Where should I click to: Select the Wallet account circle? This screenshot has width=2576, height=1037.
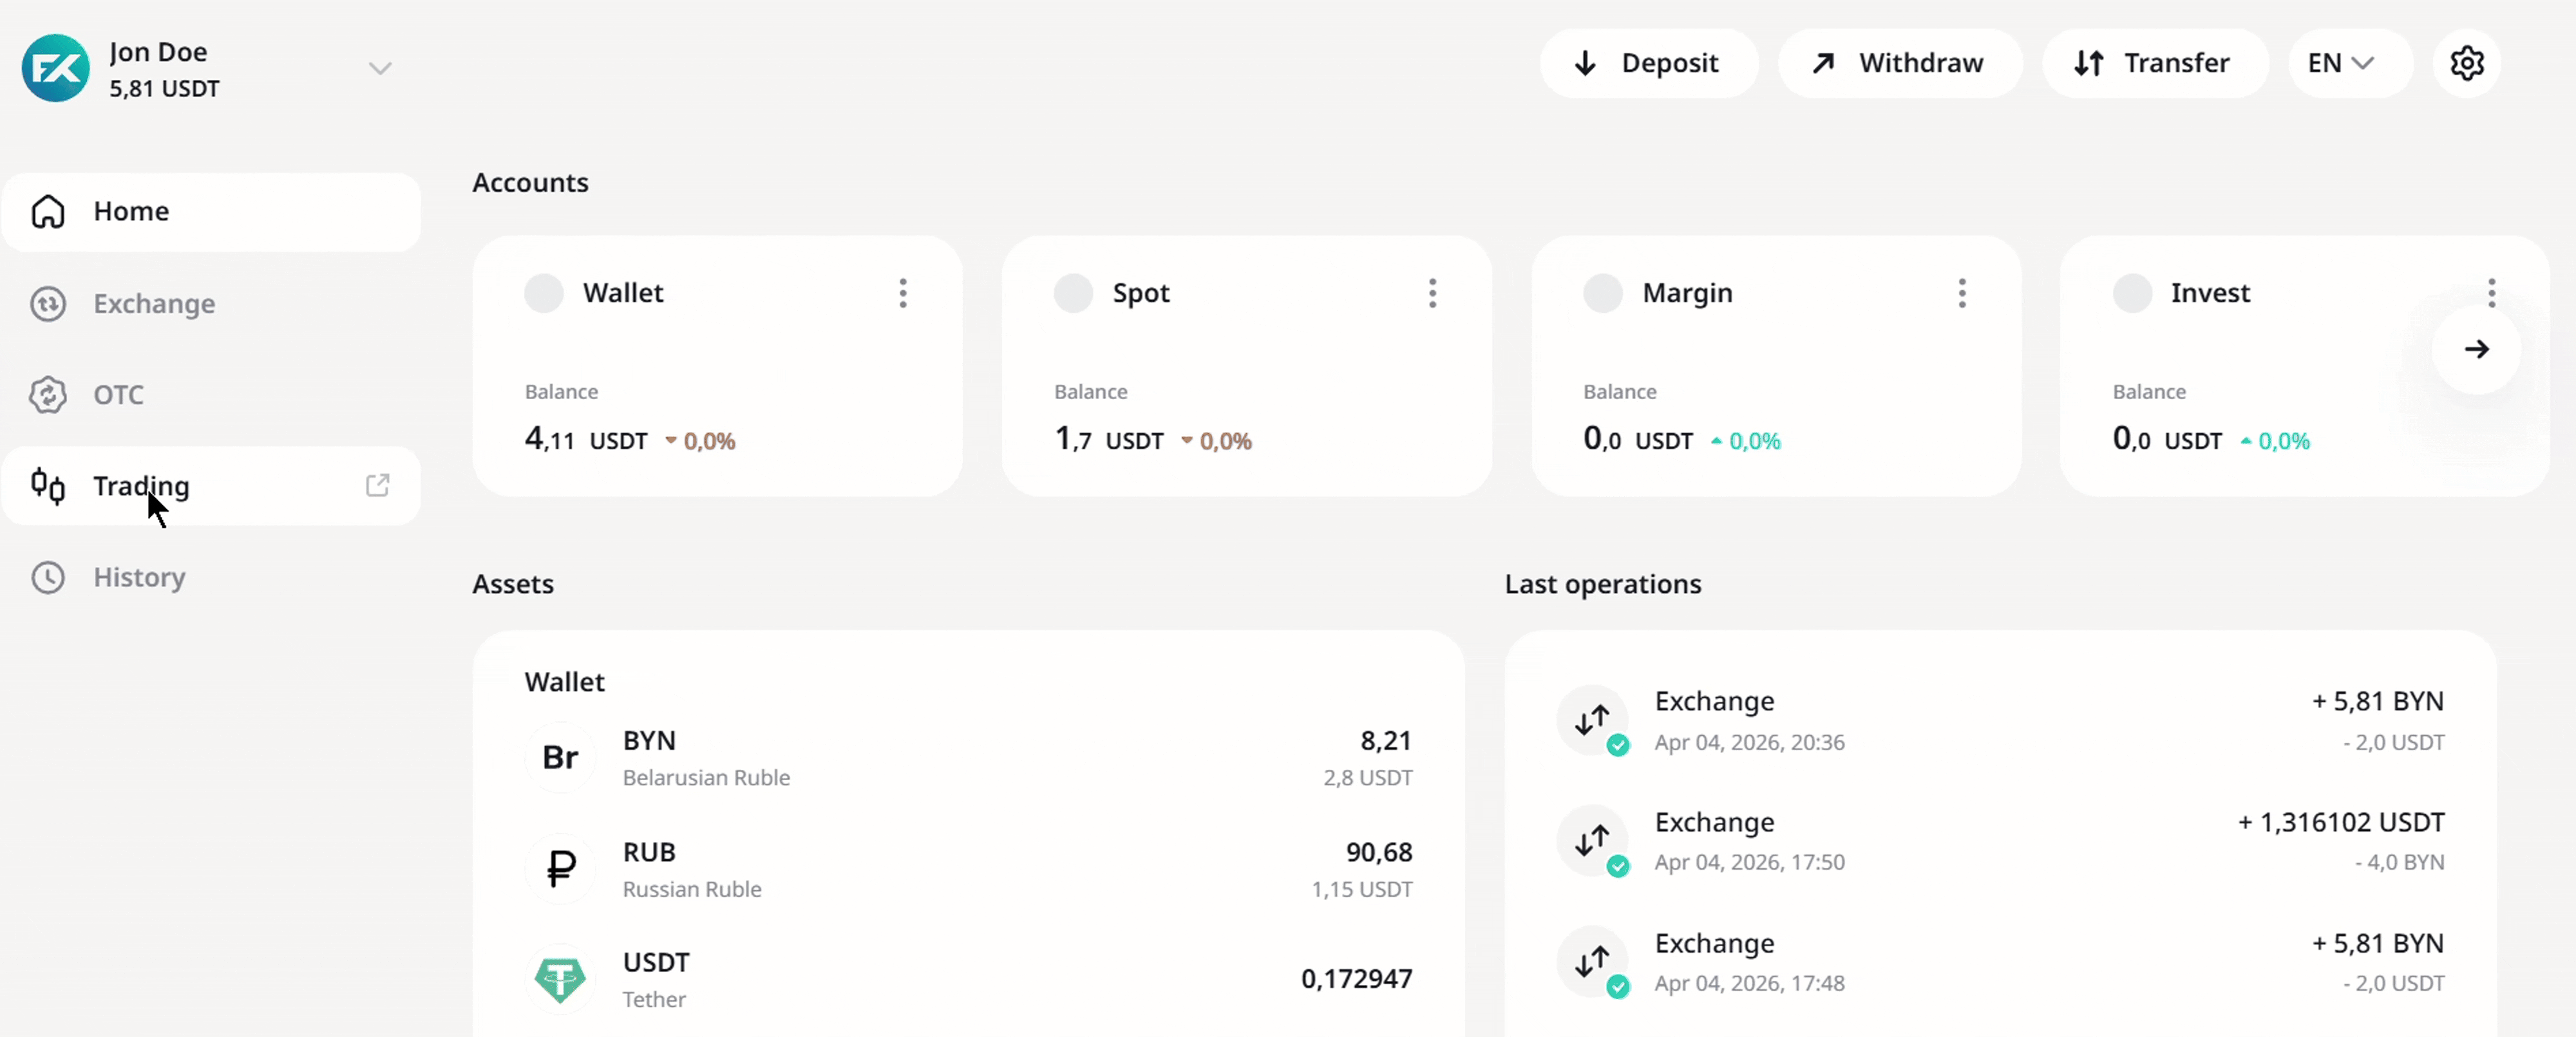544,293
